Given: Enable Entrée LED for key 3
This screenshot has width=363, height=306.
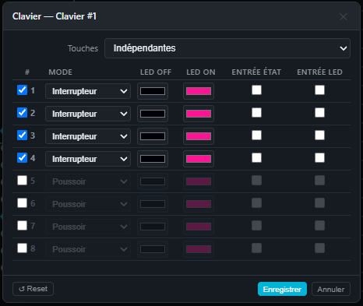Looking at the screenshot, I should [x=319, y=135].
